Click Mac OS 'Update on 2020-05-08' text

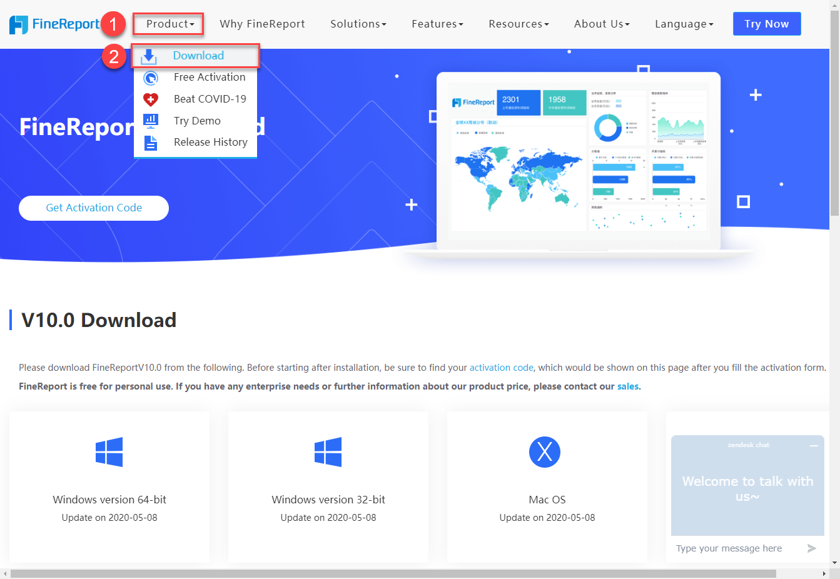[547, 518]
